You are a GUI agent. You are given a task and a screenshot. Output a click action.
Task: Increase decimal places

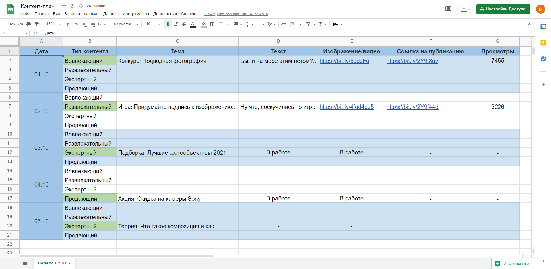pyautogui.click(x=92, y=24)
